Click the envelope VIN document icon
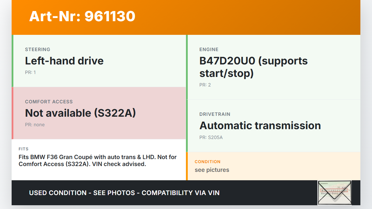372x209 pixels. [x=335, y=192]
